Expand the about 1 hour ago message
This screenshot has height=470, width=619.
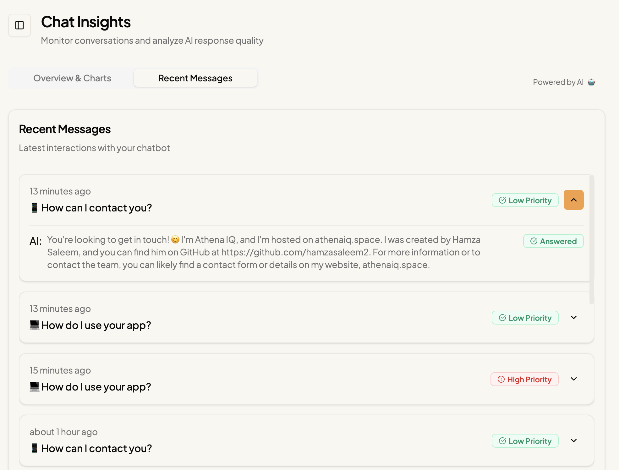click(x=573, y=440)
